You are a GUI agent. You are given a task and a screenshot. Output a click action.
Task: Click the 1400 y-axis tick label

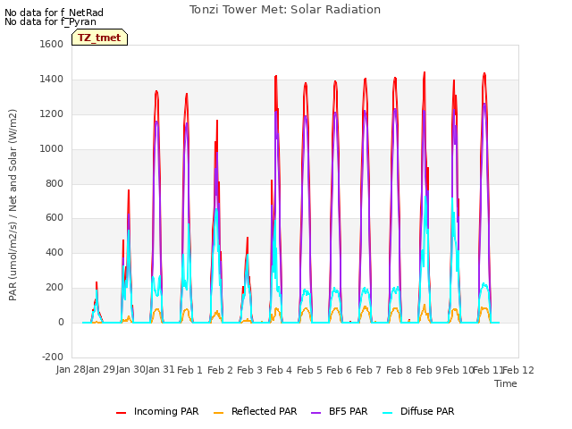tap(52, 80)
